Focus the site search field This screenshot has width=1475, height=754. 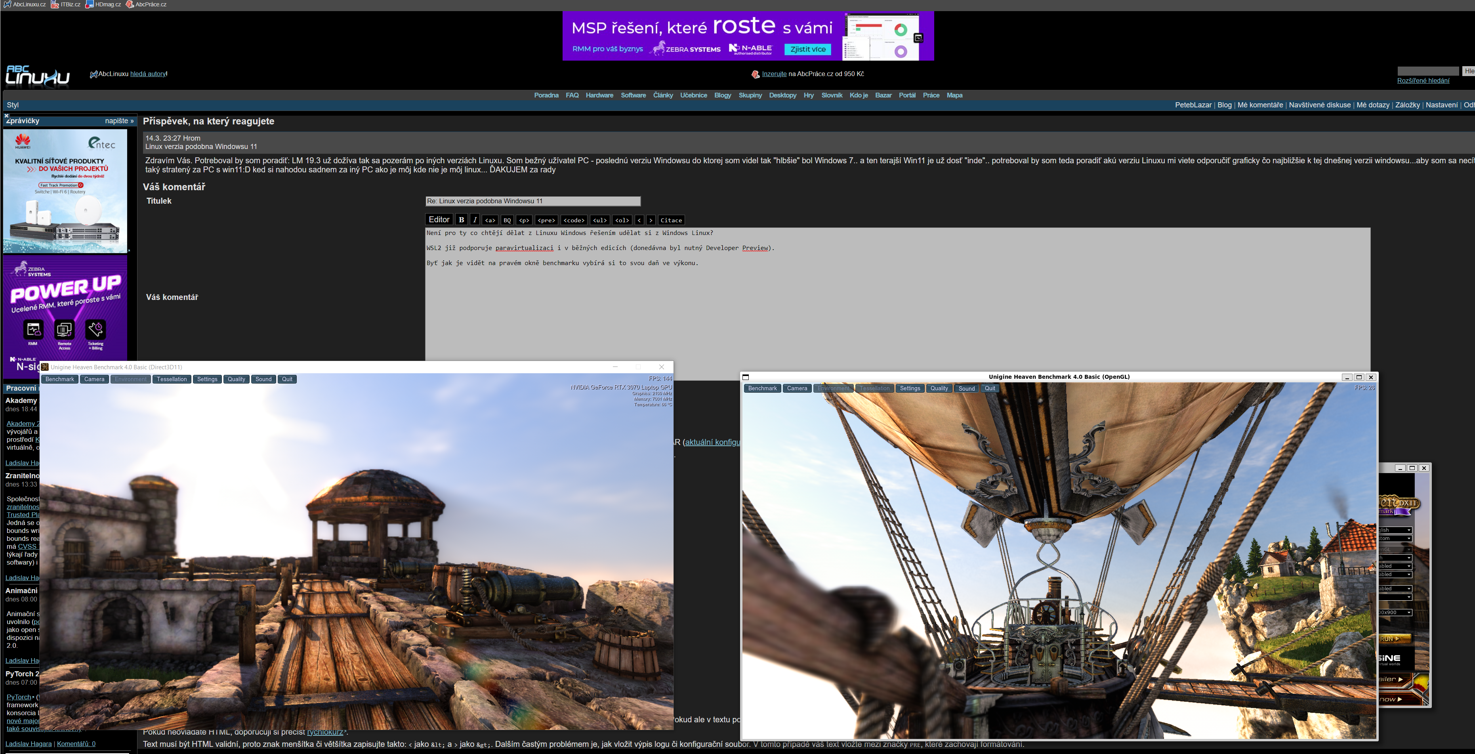1428,71
